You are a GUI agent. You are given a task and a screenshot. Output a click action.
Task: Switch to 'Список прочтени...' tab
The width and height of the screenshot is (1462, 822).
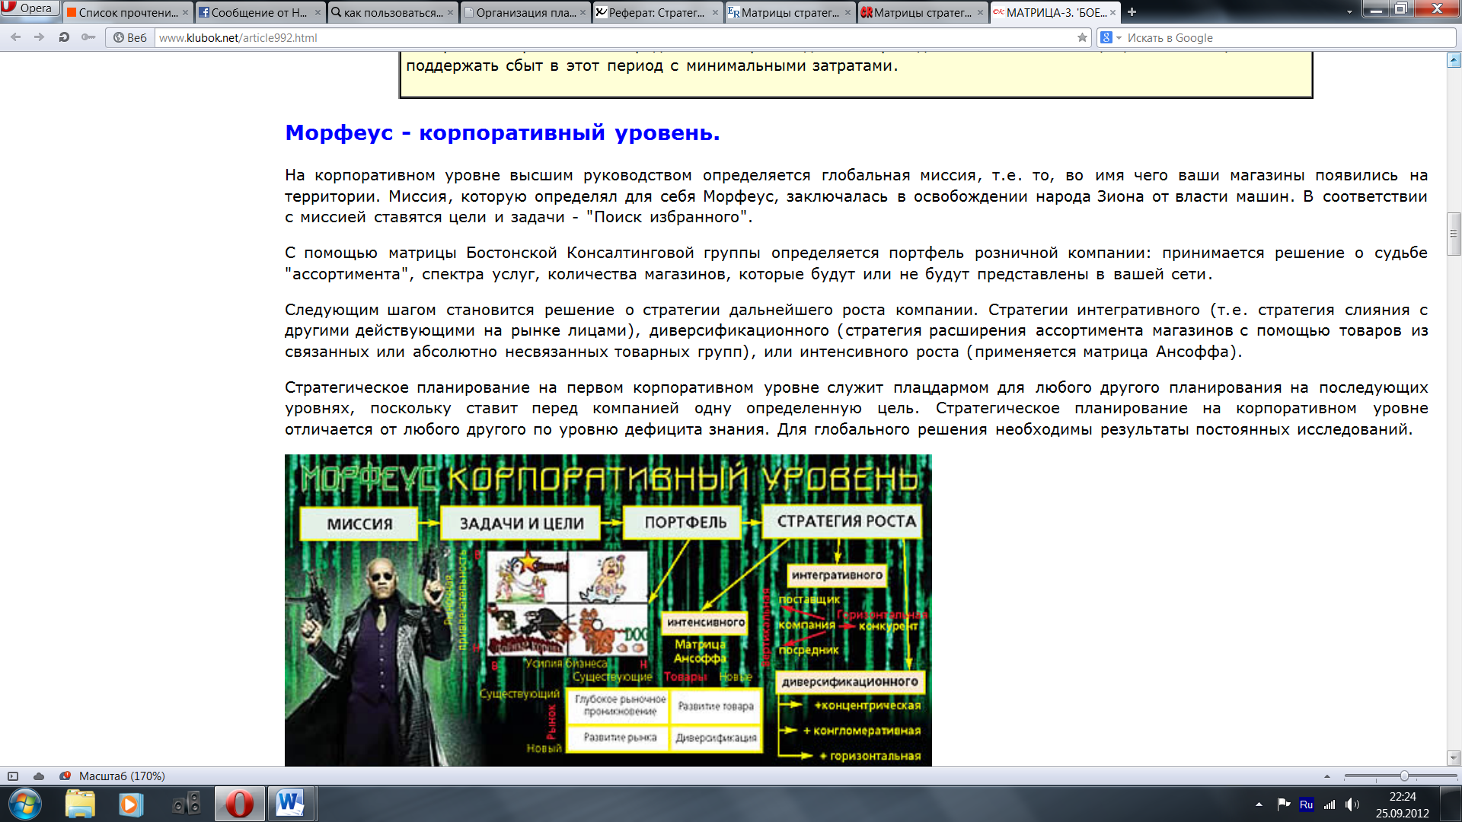click(x=127, y=12)
